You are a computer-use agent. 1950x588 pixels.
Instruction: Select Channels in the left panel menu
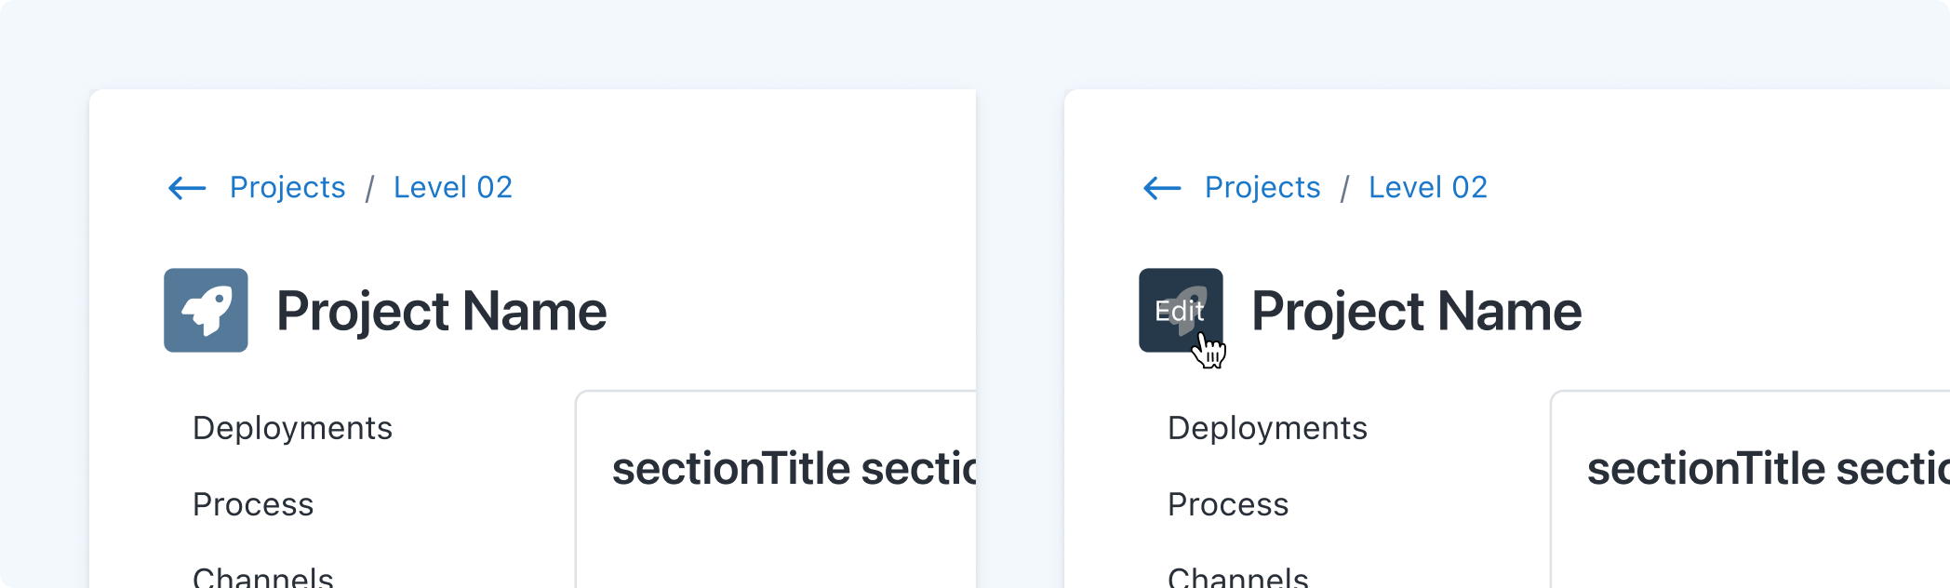(263, 577)
